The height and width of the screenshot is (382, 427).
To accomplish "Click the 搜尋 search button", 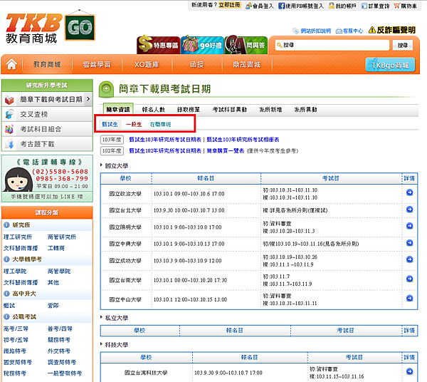I will click(403, 46).
